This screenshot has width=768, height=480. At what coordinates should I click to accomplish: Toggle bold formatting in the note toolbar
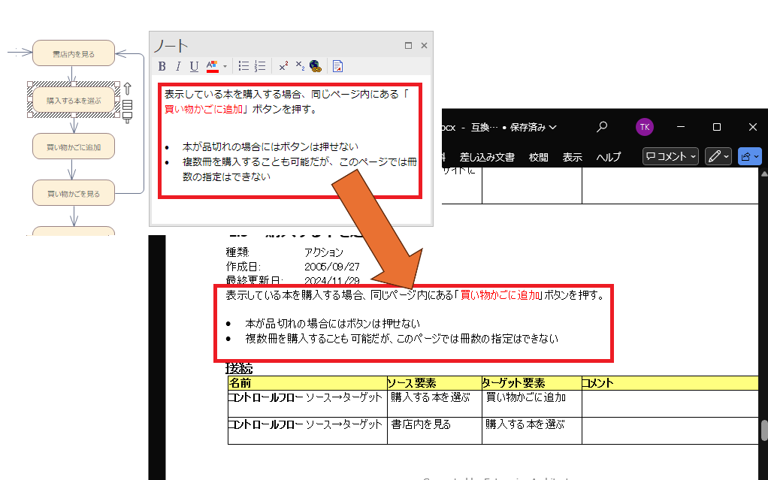tap(162, 66)
